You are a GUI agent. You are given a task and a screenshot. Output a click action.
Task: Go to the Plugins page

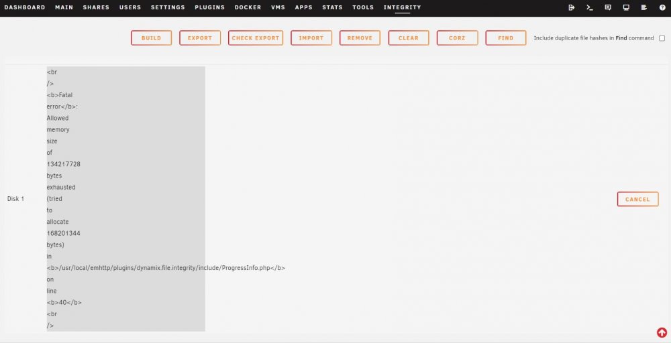(209, 7)
